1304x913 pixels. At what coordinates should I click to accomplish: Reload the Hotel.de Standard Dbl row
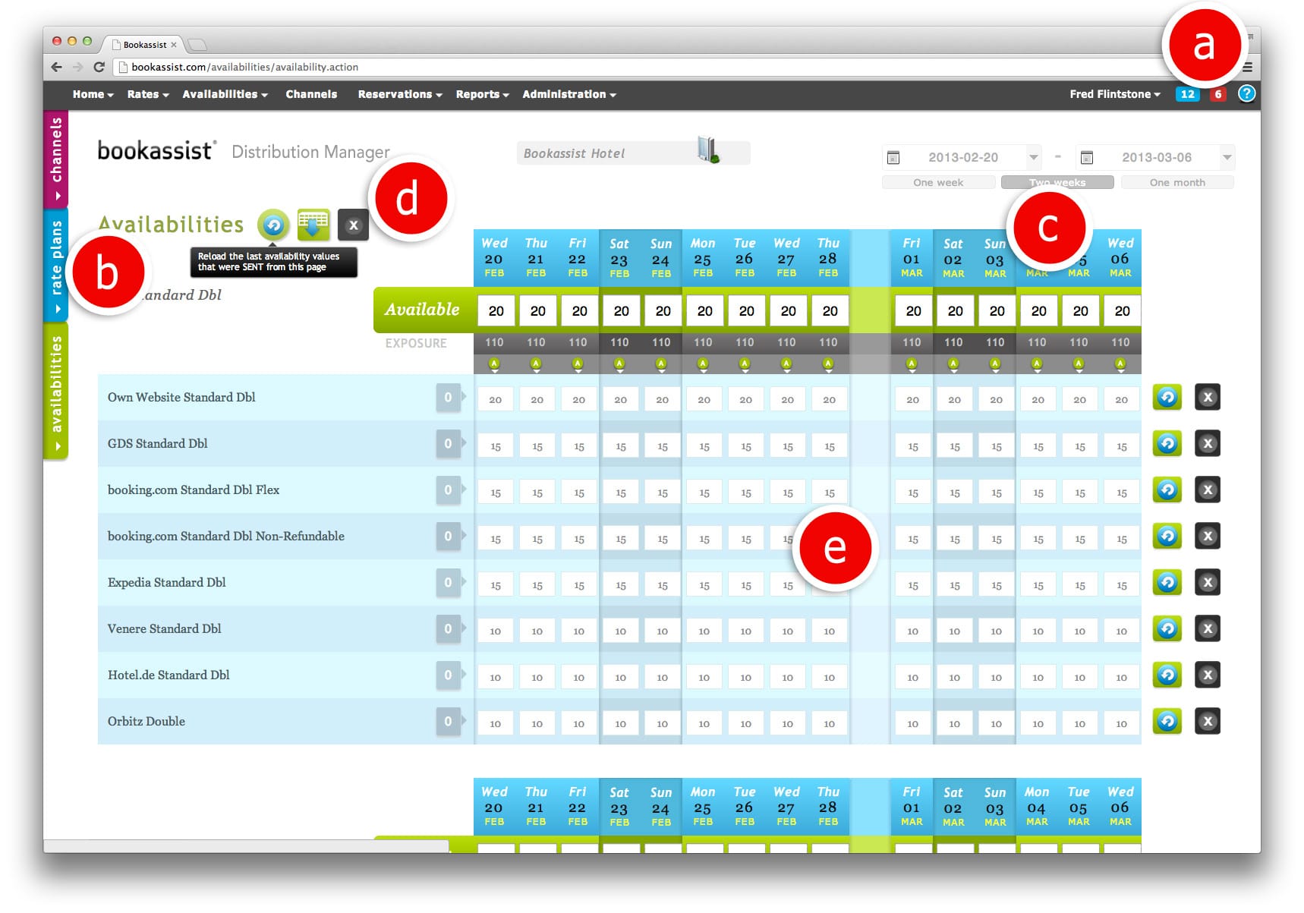pos(1167,675)
